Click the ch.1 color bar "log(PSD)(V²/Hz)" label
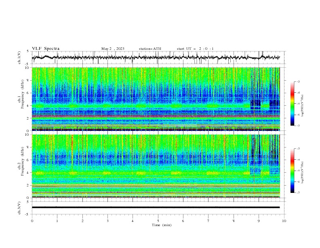The height and width of the screenshot is (248, 320). pyautogui.click(x=303, y=106)
